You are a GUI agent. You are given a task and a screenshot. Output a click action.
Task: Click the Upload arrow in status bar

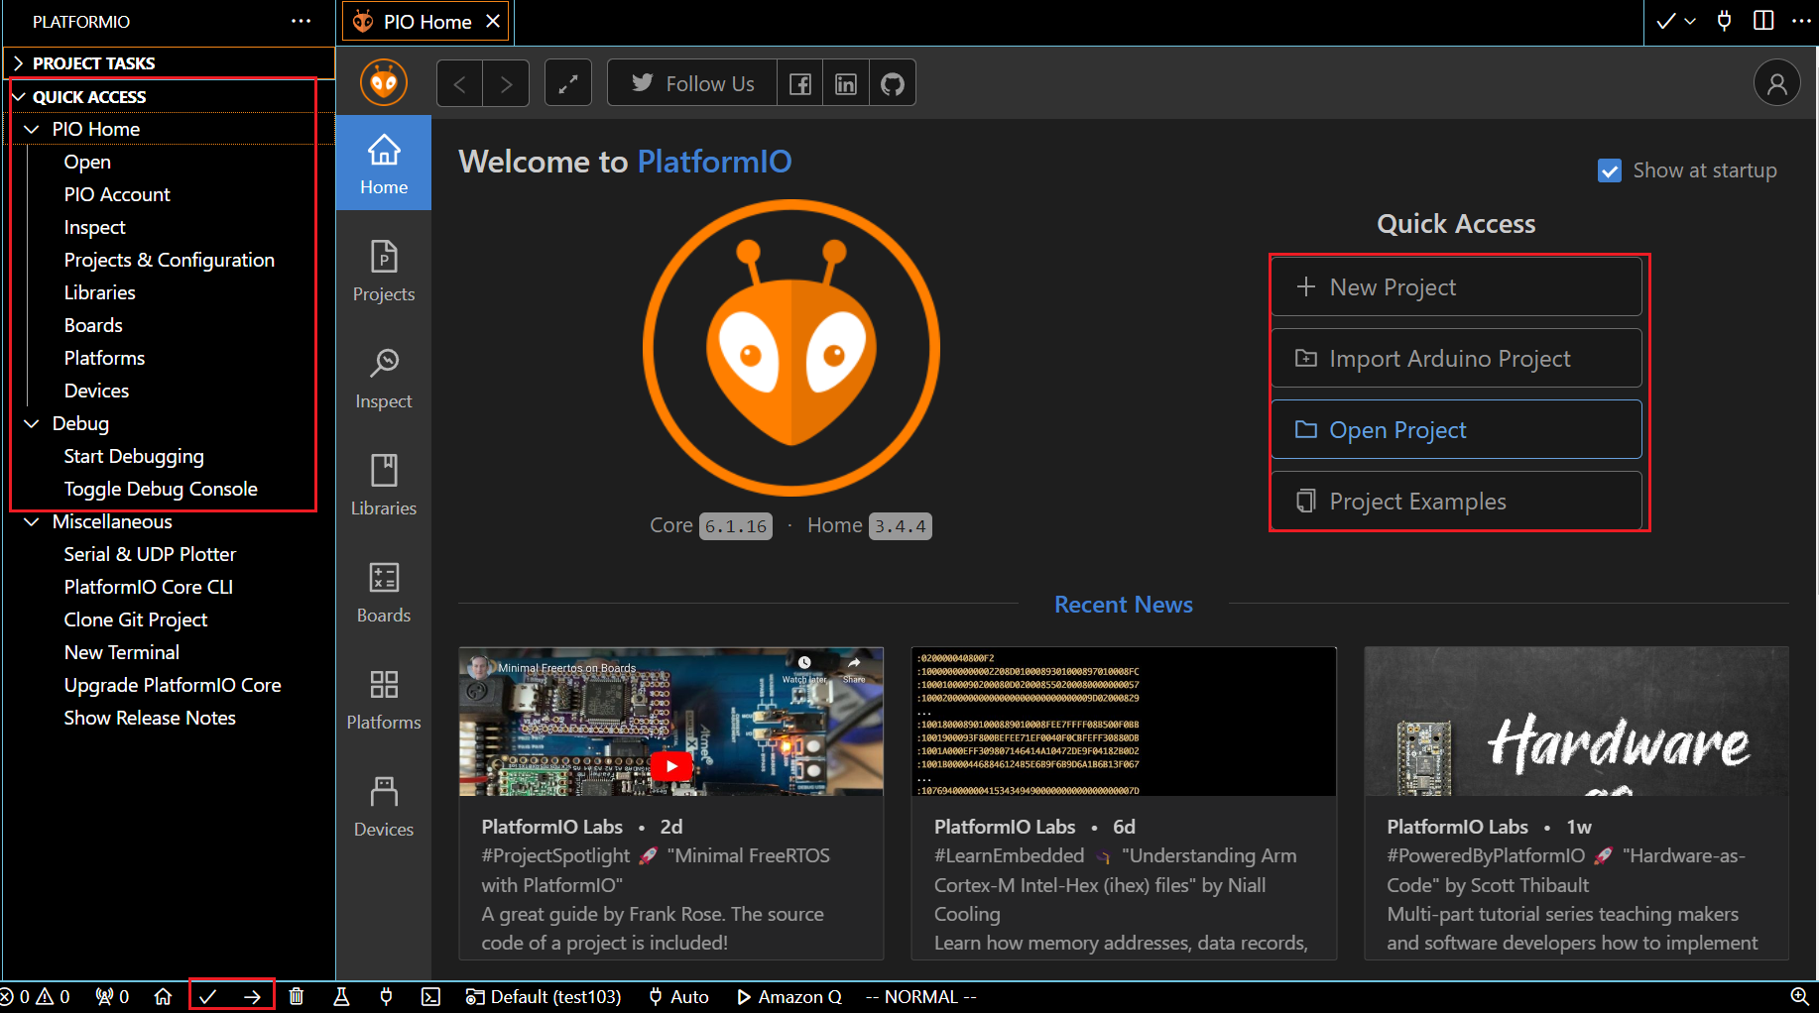pos(253,996)
